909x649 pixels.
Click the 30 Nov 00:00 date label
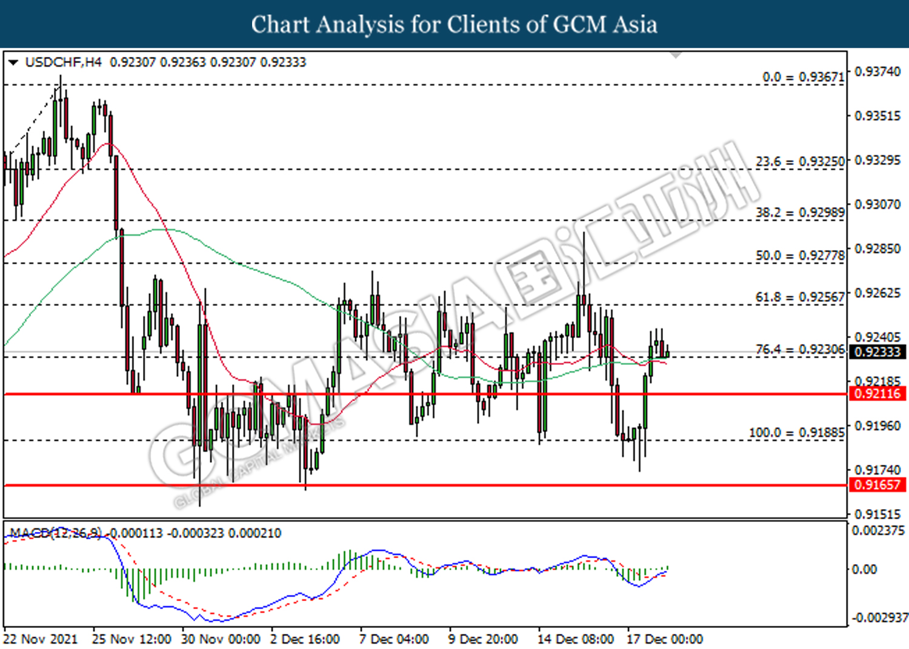pyautogui.click(x=221, y=639)
